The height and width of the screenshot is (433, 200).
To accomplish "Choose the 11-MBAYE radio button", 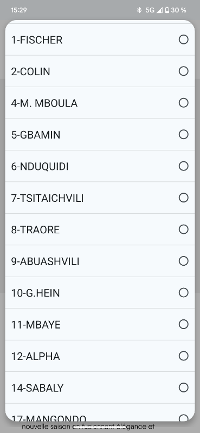I will 183,324.
